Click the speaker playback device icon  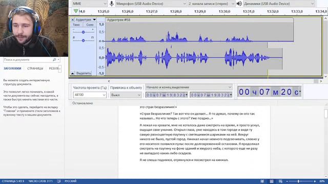click(x=239, y=4)
